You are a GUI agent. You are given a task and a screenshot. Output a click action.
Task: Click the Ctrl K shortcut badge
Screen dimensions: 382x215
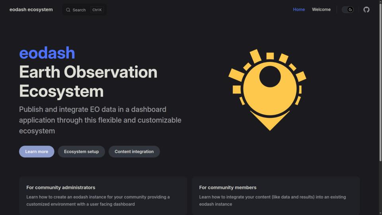coord(97,10)
